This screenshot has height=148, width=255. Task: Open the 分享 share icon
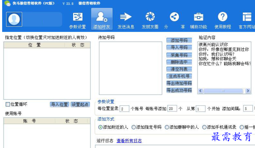(174, 17)
